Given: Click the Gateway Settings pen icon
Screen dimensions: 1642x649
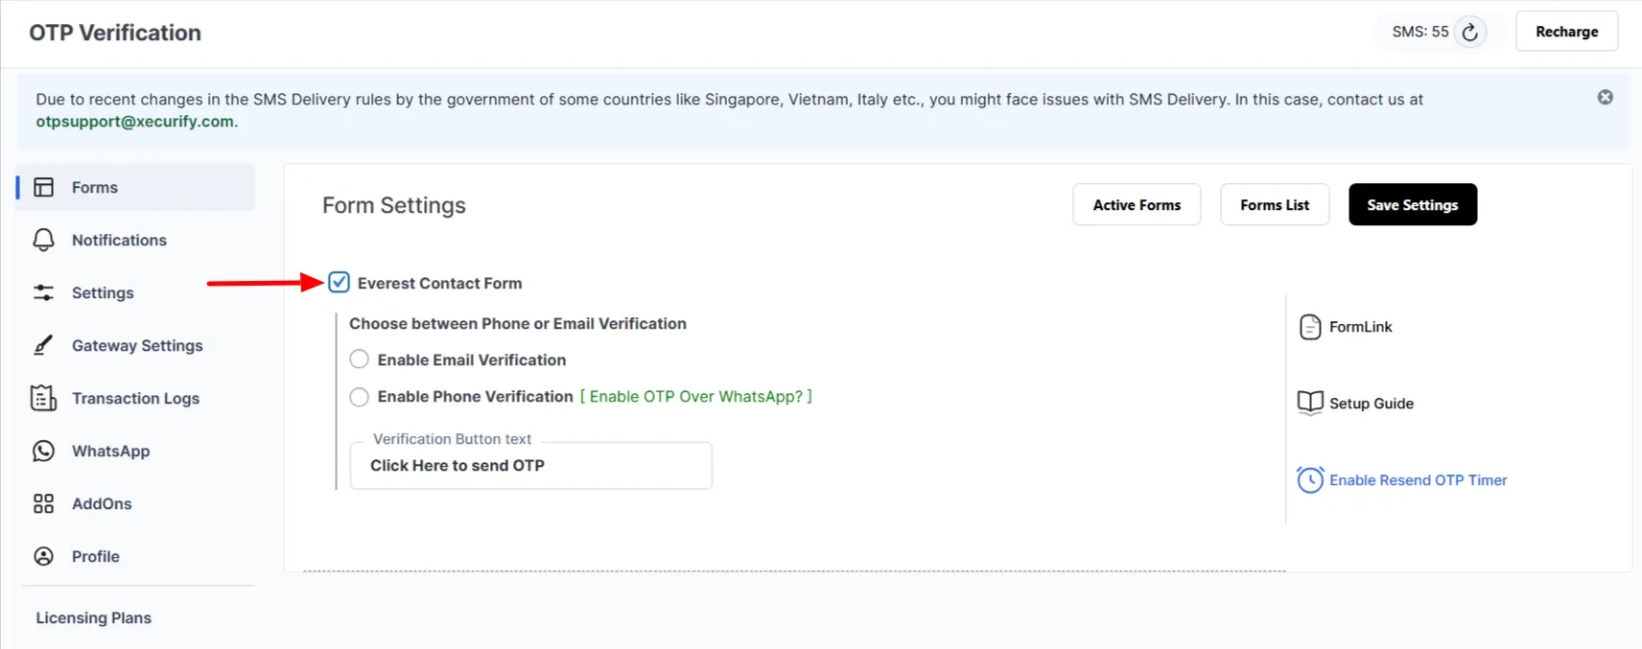Looking at the screenshot, I should pyautogui.click(x=44, y=345).
